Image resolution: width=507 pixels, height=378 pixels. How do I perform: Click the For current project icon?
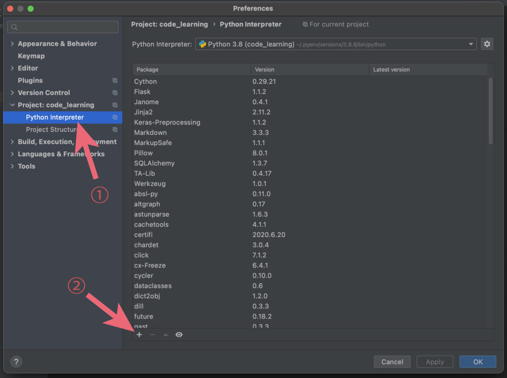click(x=305, y=24)
